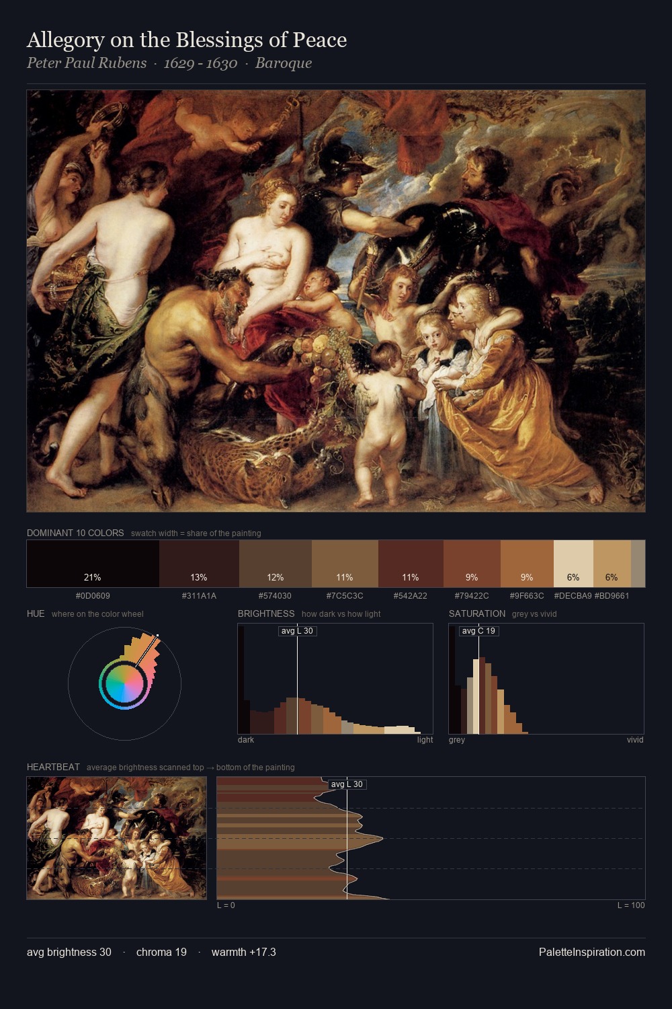Viewport: 672px width, 1009px height.
Task: Click hex code text '#DECBA9'
Action: 573,596
